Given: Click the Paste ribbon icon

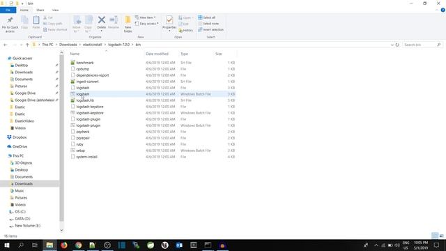Looking at the screenshot, I should [36, 22].
